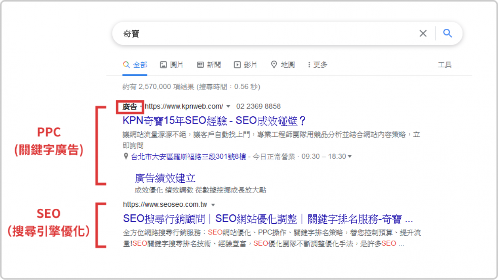Expand the 更多 more options menu
The width and height of the screenshot is (498, 280).
click(318, 65)
